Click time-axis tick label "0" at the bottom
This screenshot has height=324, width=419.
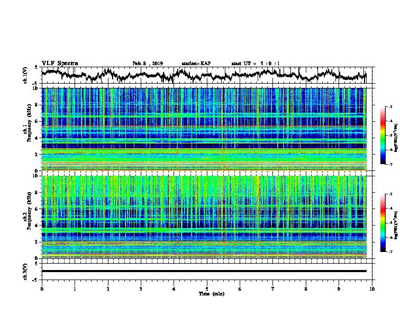[42, 289]
